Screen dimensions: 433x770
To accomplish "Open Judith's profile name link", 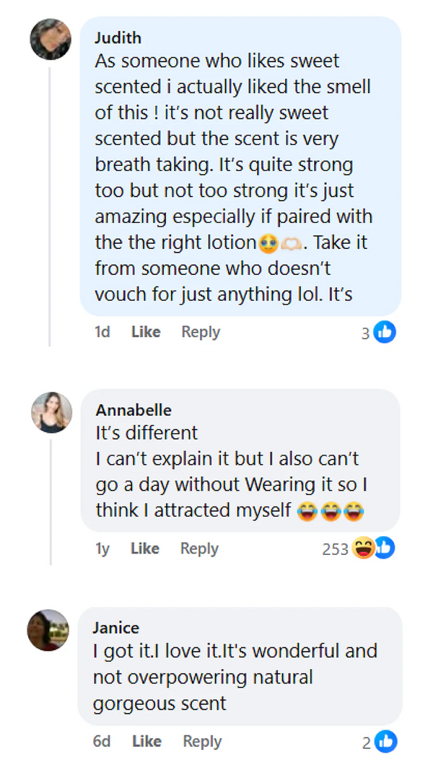I will [118, 38].
